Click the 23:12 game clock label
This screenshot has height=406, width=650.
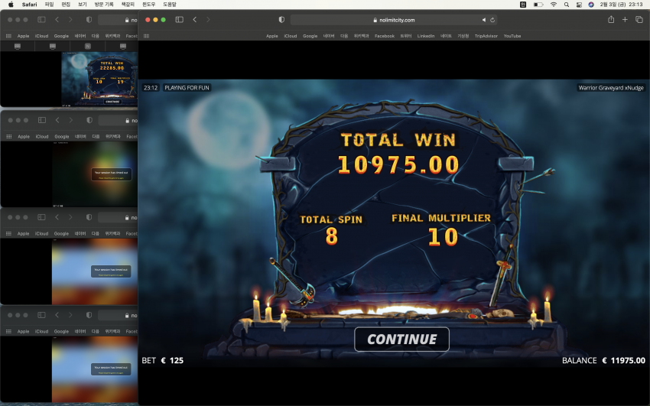click(x=151, y=88)
